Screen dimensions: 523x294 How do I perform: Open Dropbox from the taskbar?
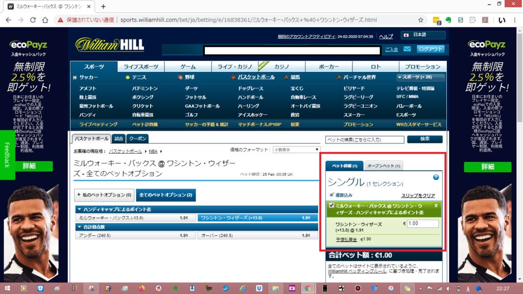(x=259, y=288)
